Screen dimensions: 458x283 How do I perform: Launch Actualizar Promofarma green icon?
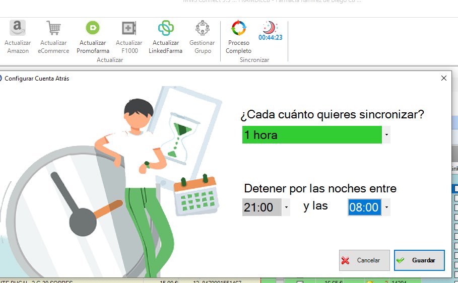tap(93, 28)
